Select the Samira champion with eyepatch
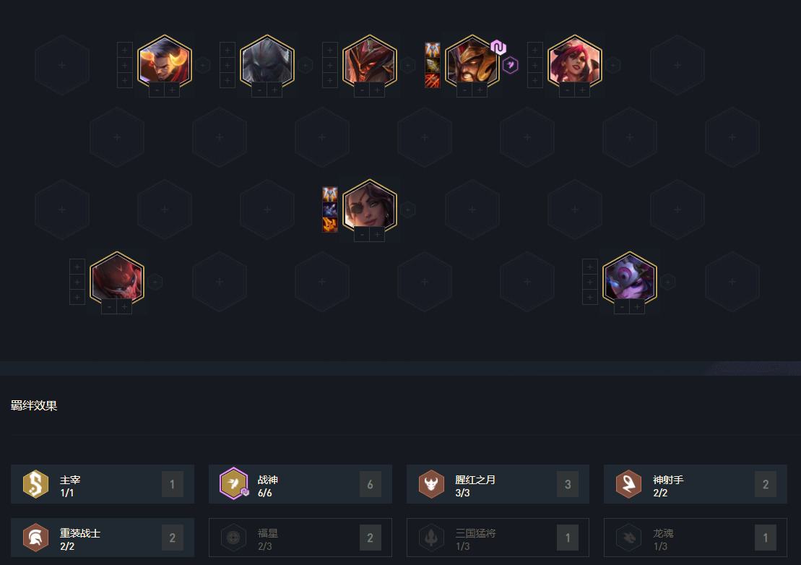801x565 pixels. [369, 208]
